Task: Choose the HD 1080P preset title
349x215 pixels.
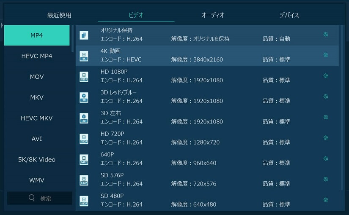Action: click(114, 72)
